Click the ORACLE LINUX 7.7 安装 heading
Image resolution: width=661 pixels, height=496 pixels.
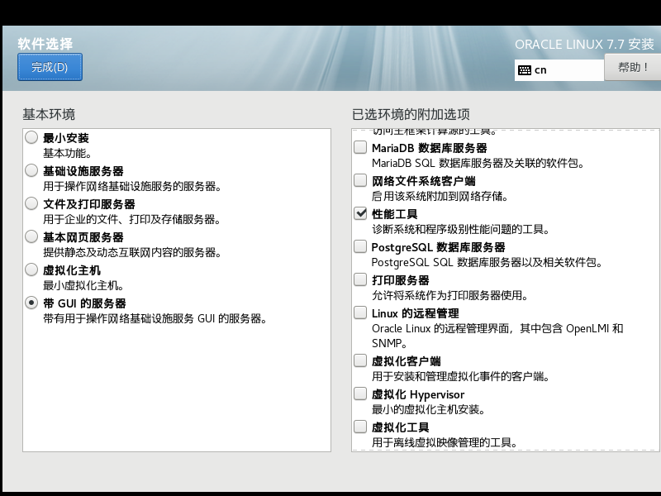[584, 45]
